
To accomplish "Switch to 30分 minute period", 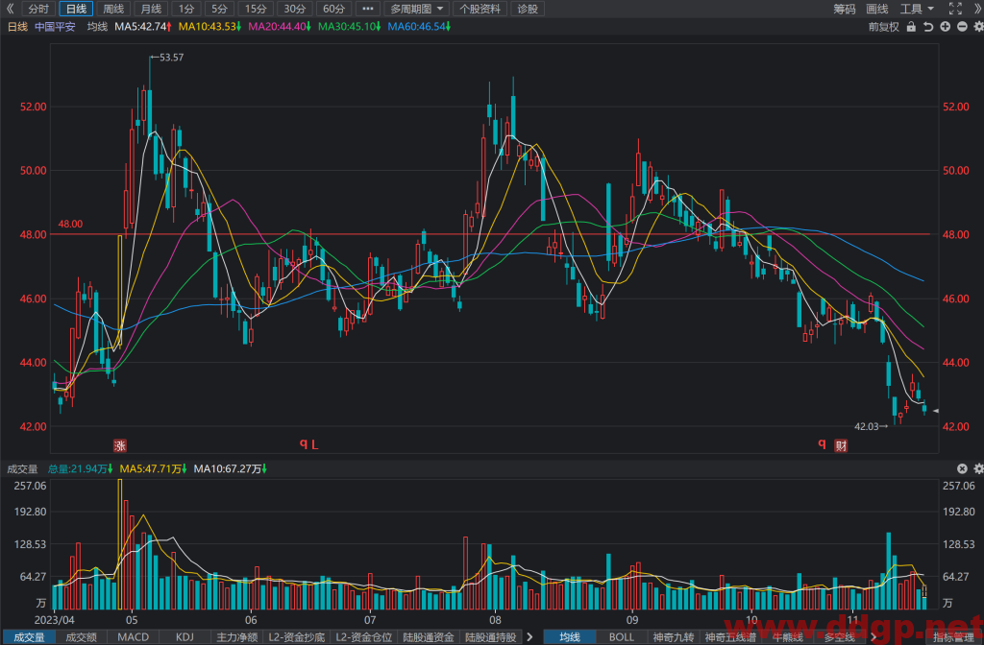I will click(294, 9).
